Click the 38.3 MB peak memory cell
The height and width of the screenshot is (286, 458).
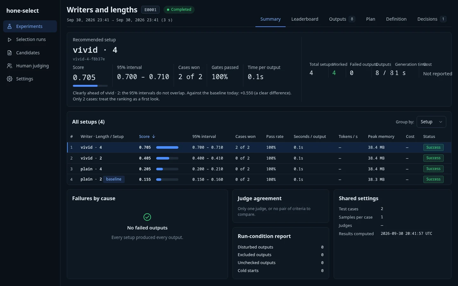tap(376, 180)
